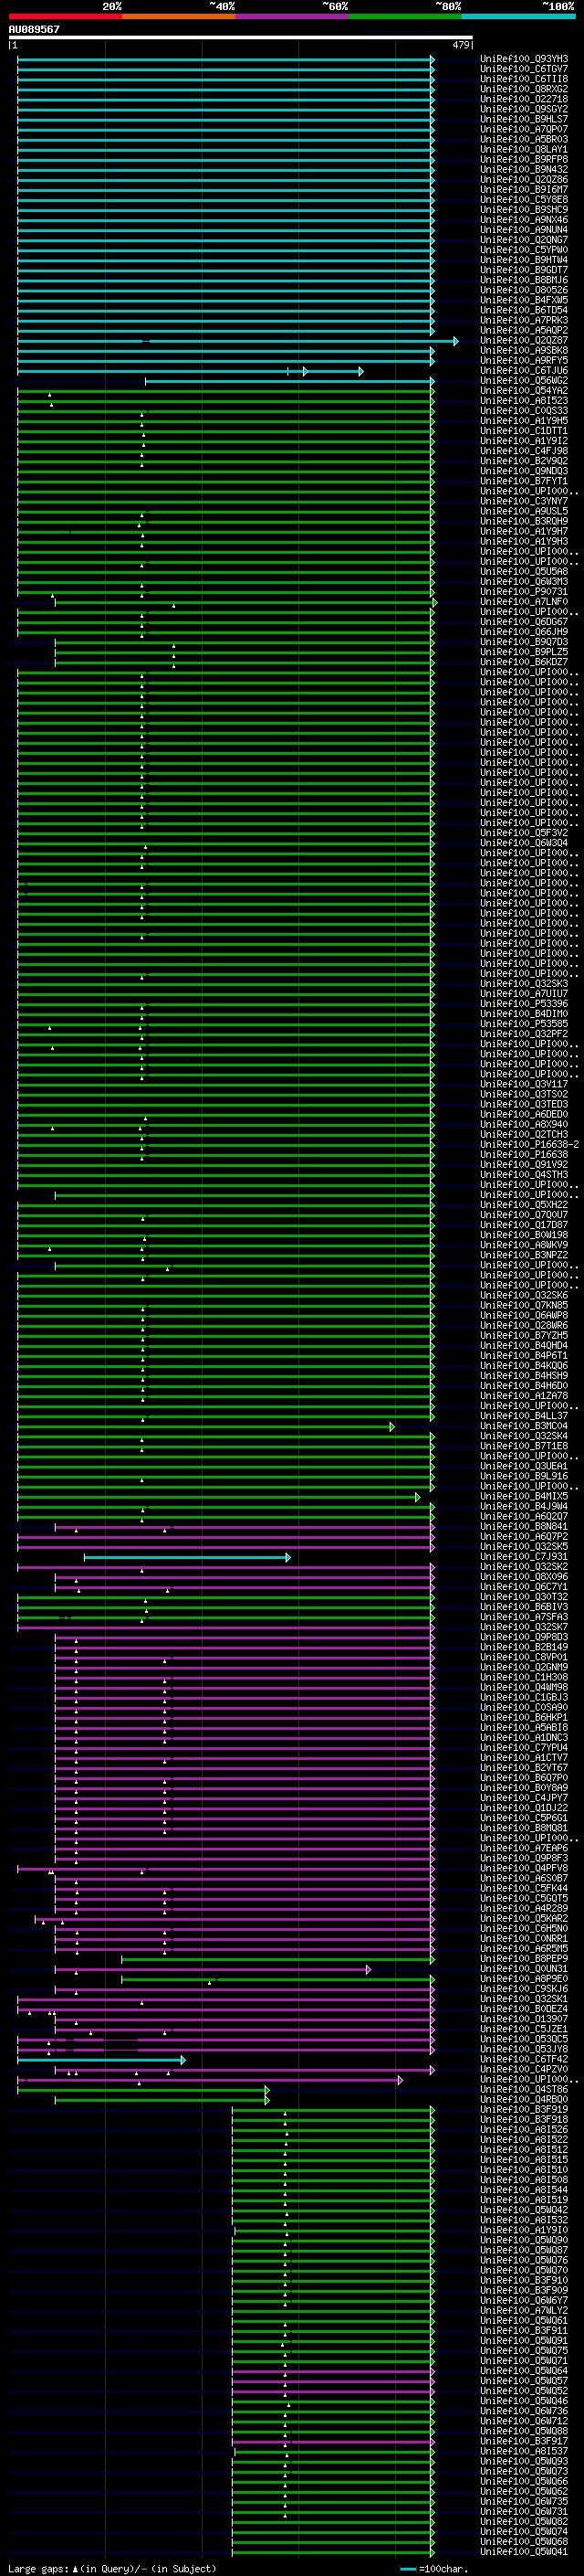Viewport: 584px width, 2576px height.
Task: Select hit label UniRef100_B4MIX5
Action: pos(524,1496)
